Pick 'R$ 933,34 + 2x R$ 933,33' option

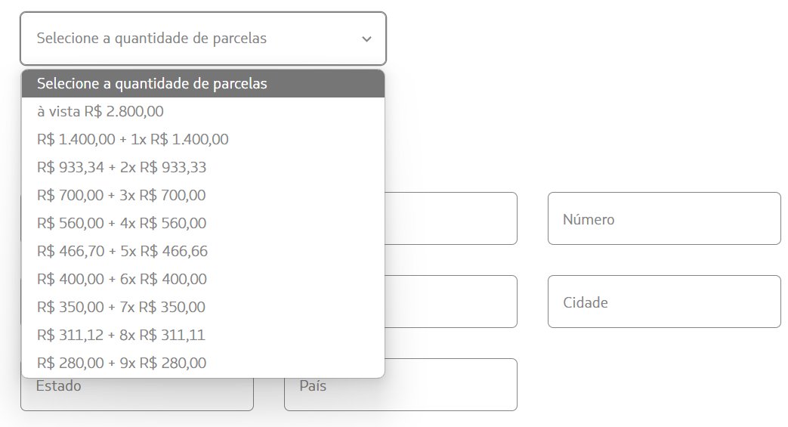(x=203, y=167)
